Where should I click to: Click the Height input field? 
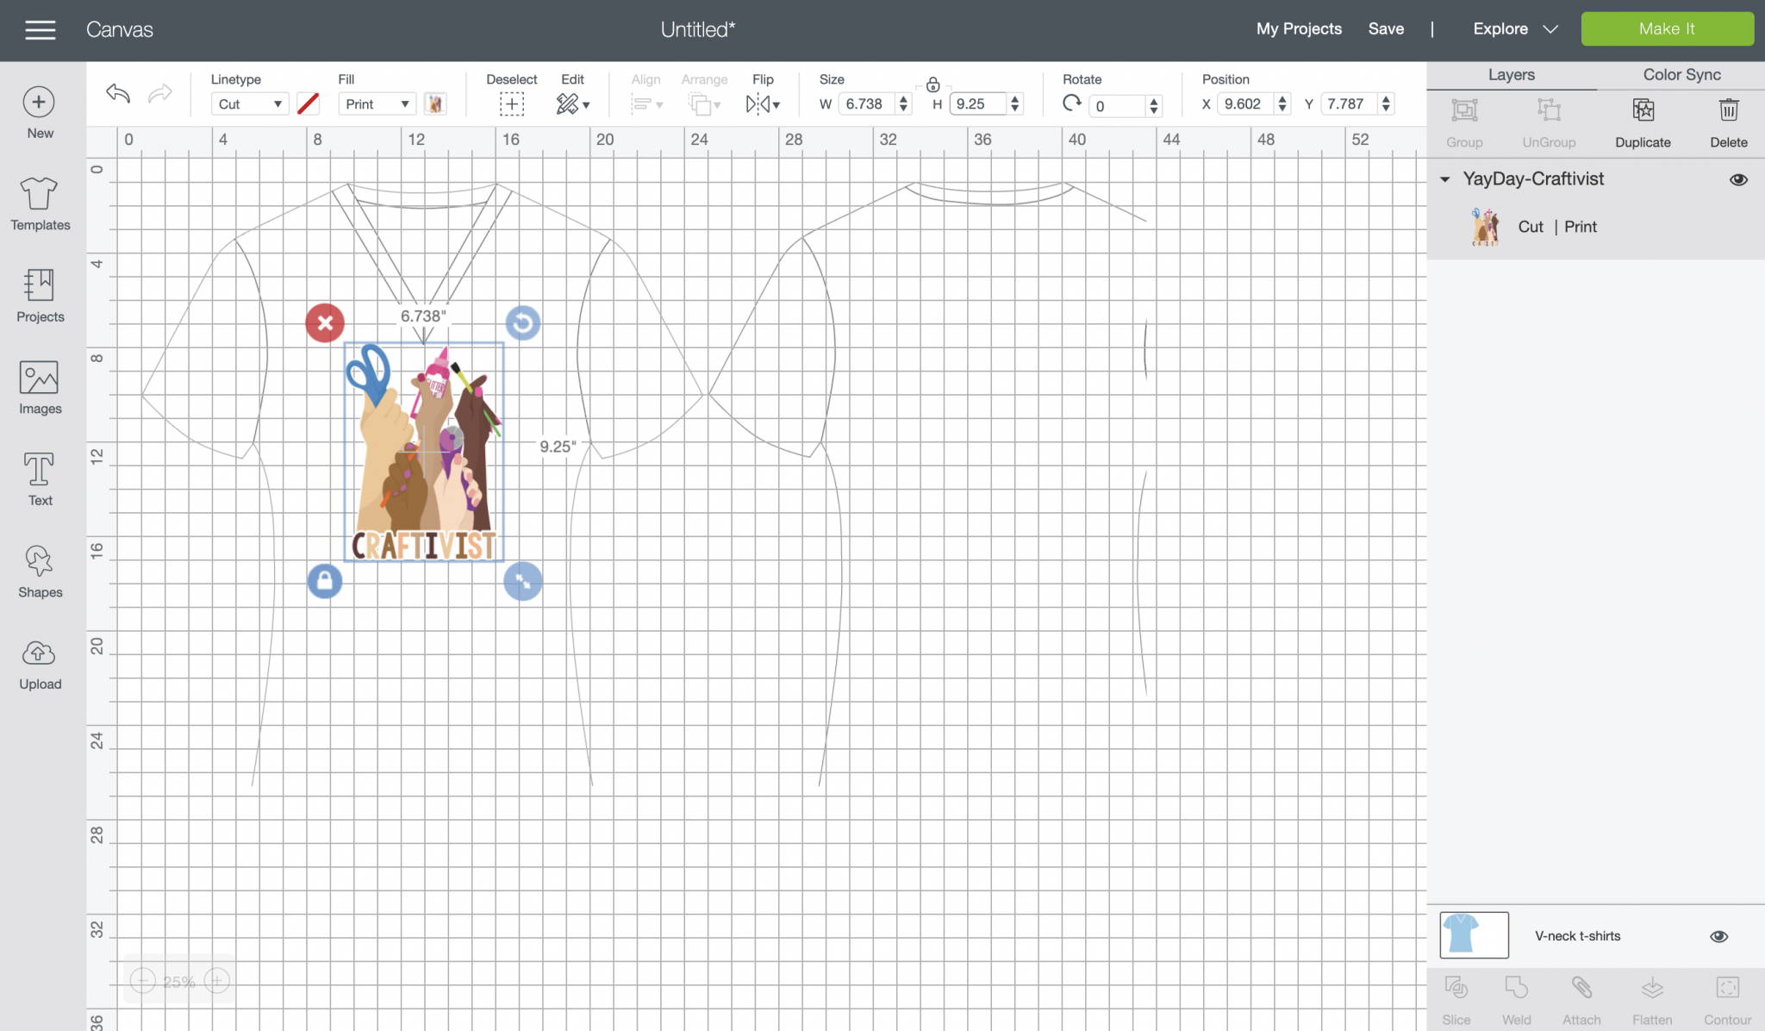click(x=979, y=104)
